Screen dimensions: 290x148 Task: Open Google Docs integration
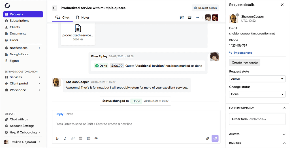click(x=19, y=54)
